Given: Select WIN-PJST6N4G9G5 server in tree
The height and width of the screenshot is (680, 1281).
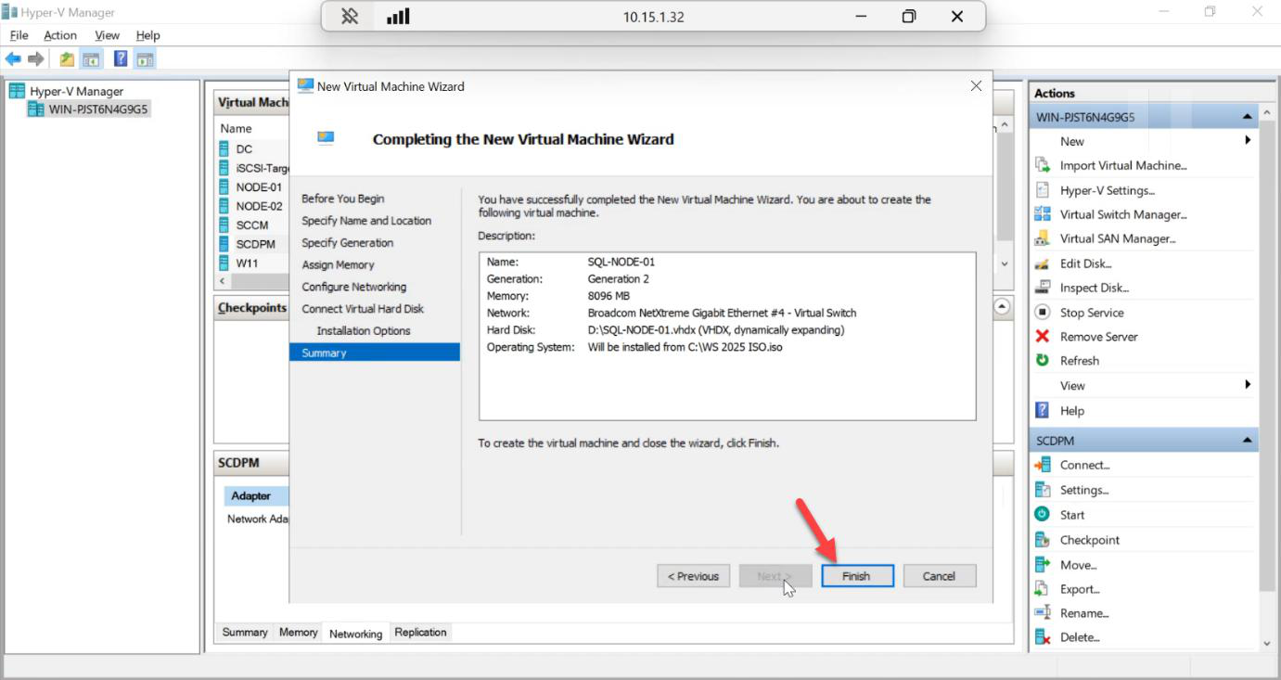Looking at the screenshot, I should click(x=98, y=109).
